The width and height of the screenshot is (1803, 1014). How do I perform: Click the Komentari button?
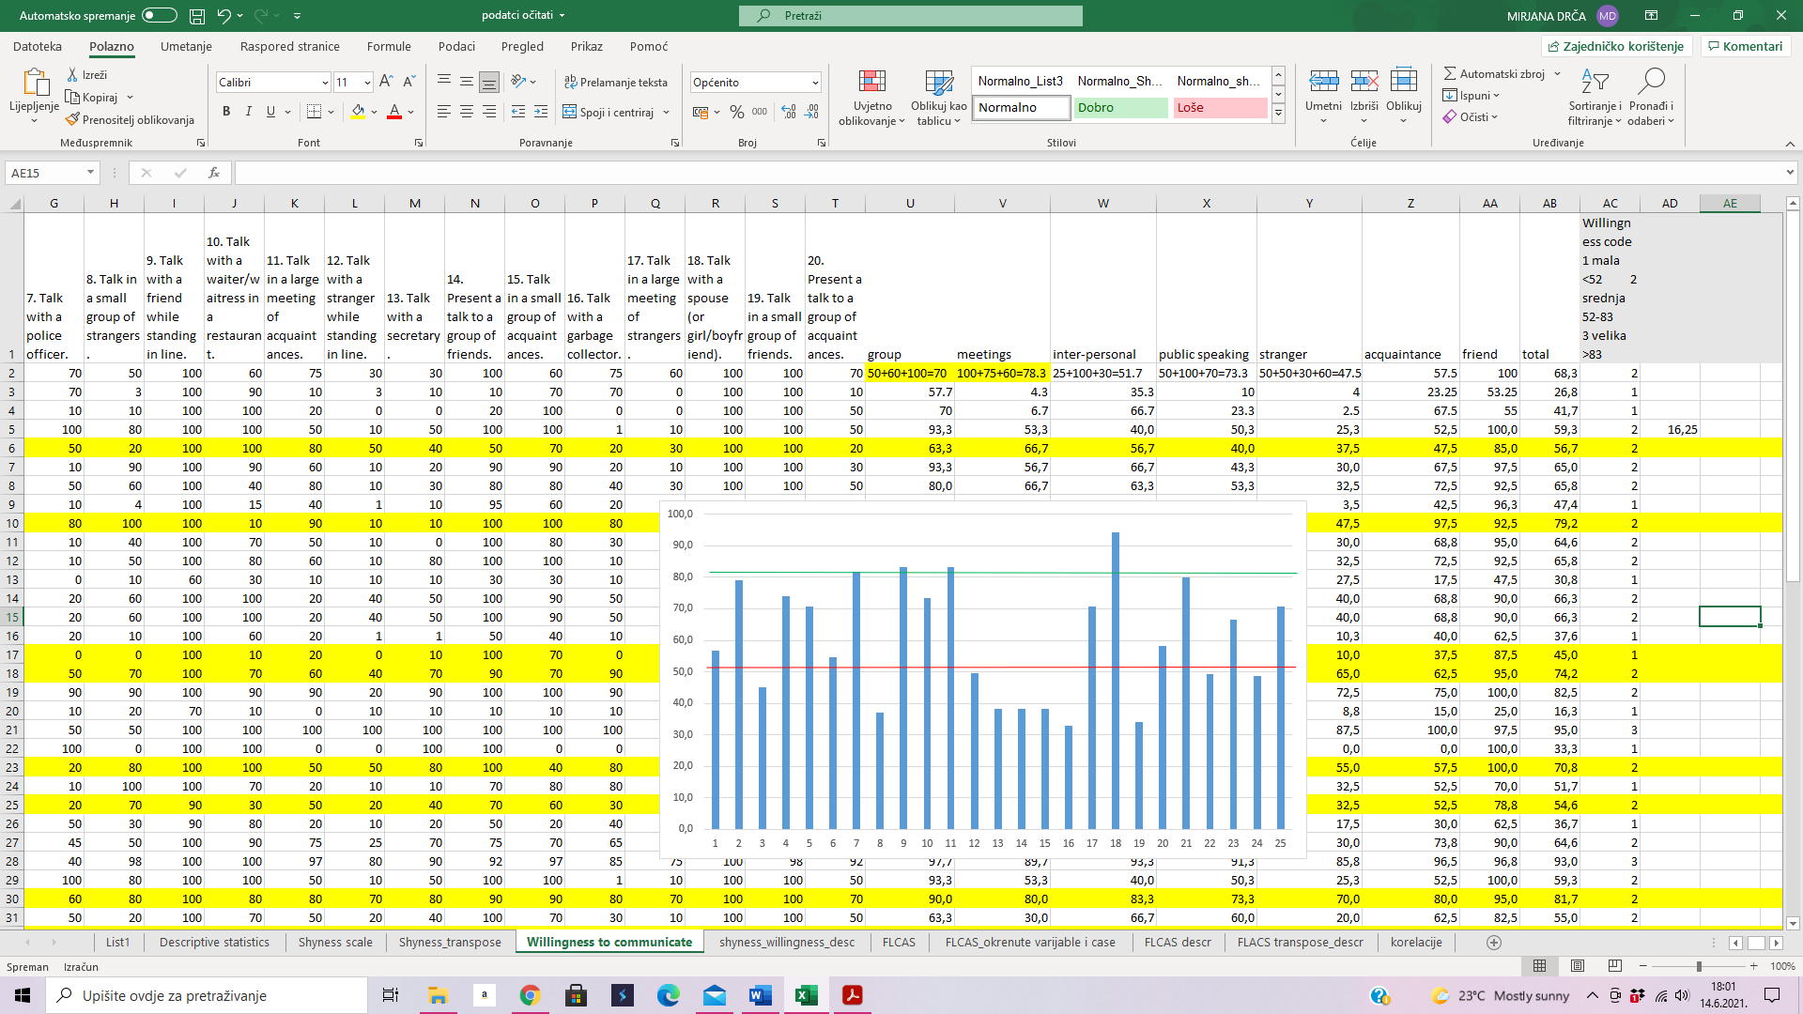coord(1746,46)
